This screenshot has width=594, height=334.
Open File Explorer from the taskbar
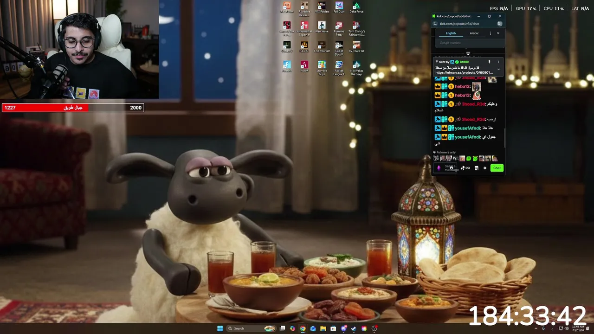[x=323, y=328]
